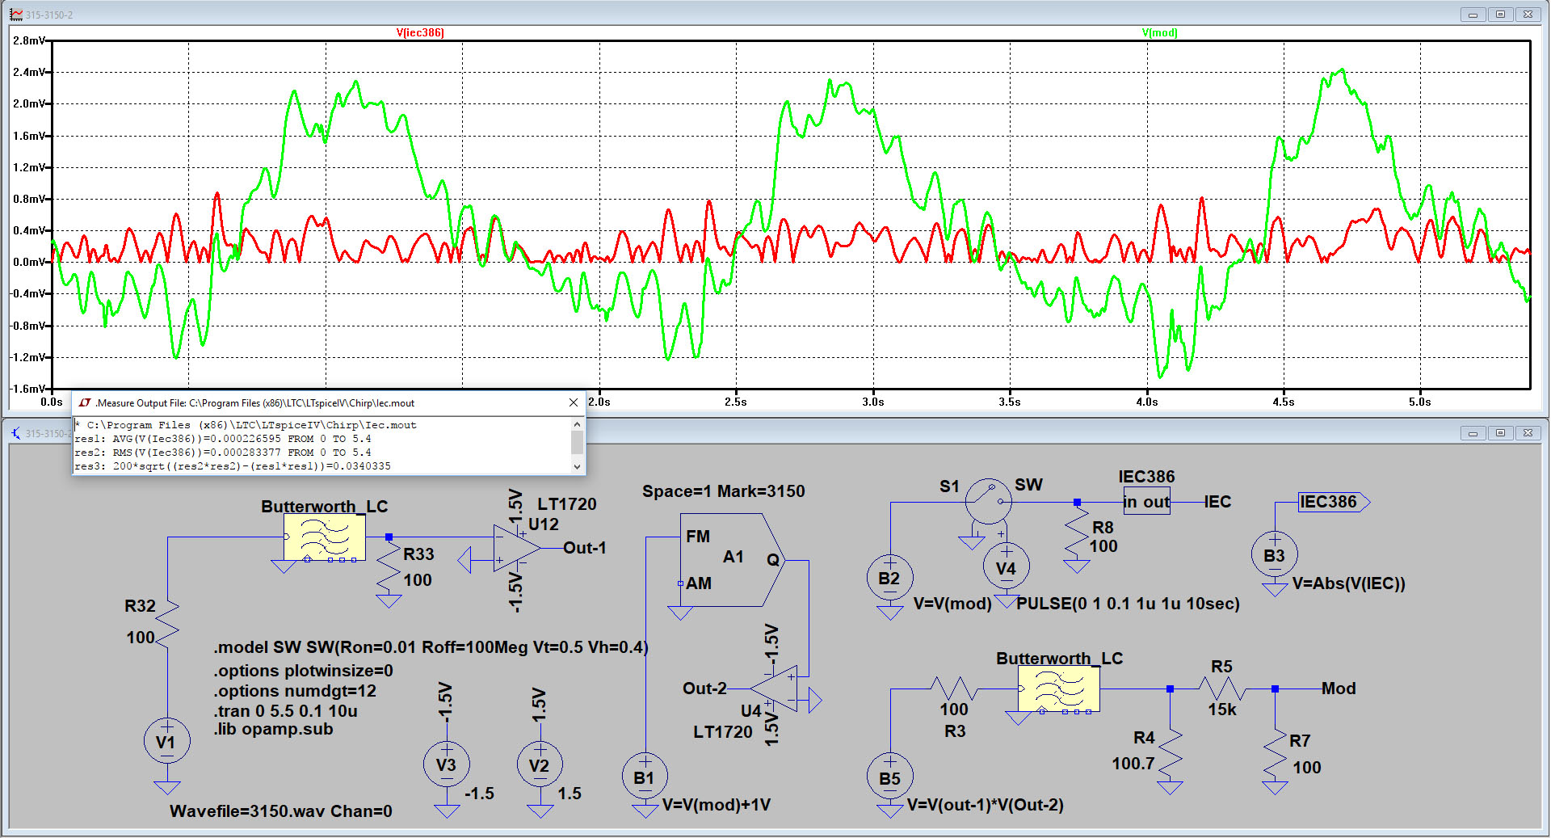The width and height of the screenshot is (1551, 838).
Task: Select behavioral source B5
Action: 890,776
